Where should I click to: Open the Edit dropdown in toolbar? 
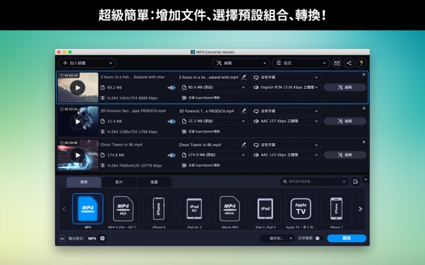pos(241,63)
